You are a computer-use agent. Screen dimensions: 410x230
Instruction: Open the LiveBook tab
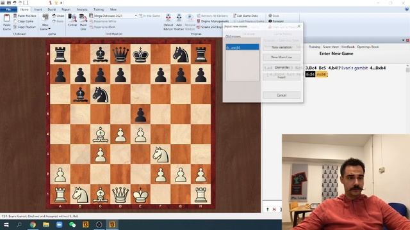[x=348, y=47]
